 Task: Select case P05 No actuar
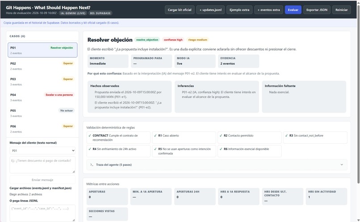tap(42, 113)
